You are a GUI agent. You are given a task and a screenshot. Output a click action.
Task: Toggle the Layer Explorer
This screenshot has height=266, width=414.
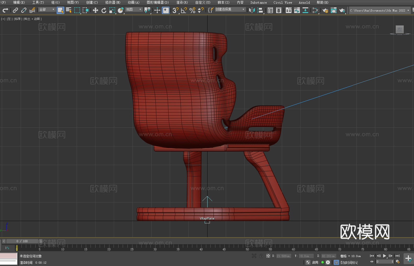click(x=279, y=10)
